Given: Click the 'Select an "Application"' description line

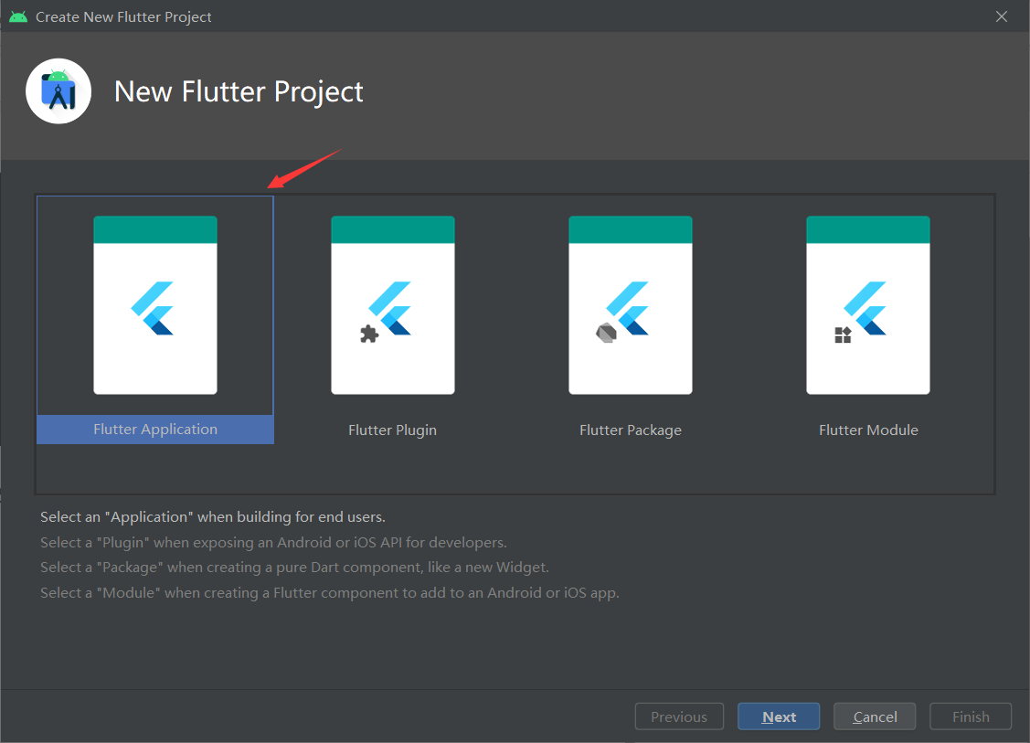Looking at the screenshot, I should (213, 517).
